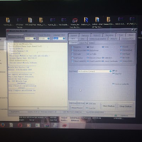Select the NV Write radio option
Image resolution: width=142 pixels, height=142 pixels.
pyautogui.click(x=125, y=58)
